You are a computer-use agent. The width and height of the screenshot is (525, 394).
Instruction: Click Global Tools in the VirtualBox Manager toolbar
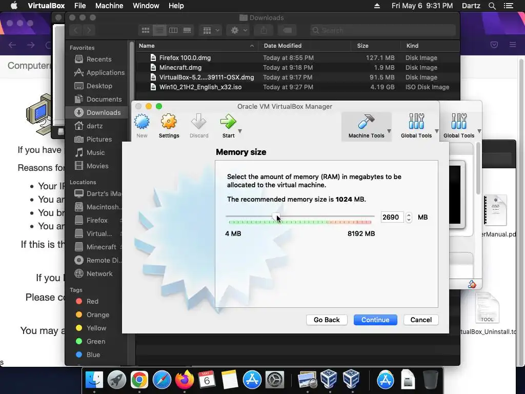pyautogui.click(x=416, y=126)
